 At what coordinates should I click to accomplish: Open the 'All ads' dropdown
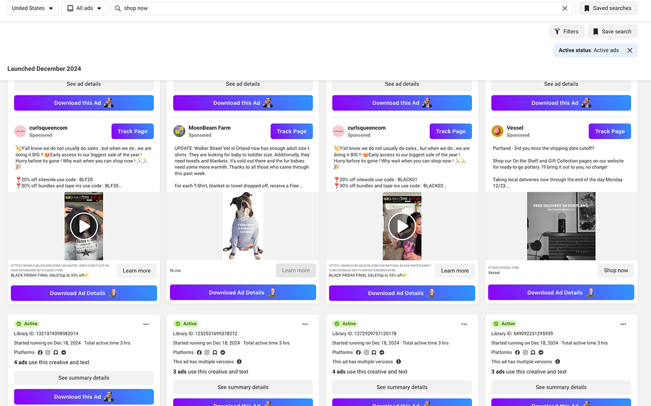coord(84,8)
